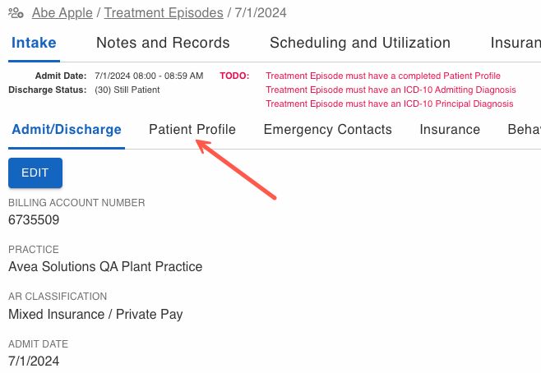Open the partially visible top Insurance tab

coord(516,43)
